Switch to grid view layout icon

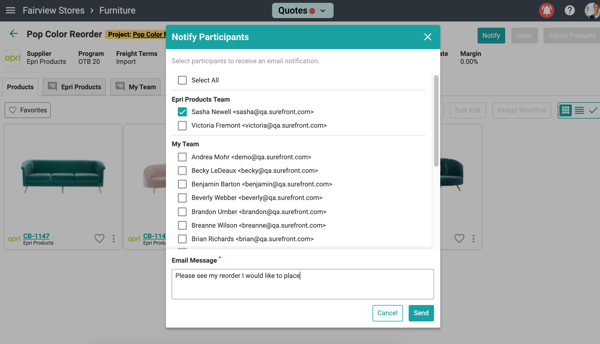coord(566,110)
